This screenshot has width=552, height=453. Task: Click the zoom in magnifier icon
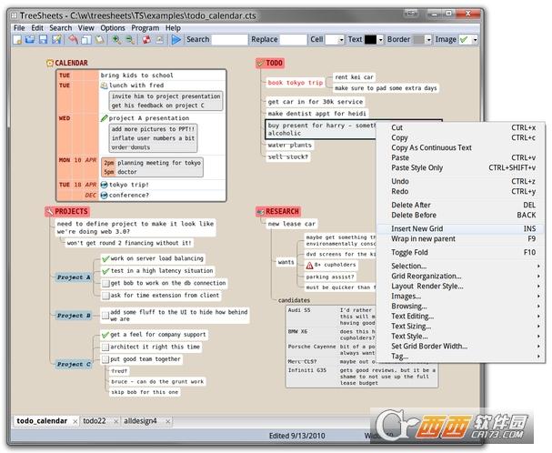coord(116,40)
